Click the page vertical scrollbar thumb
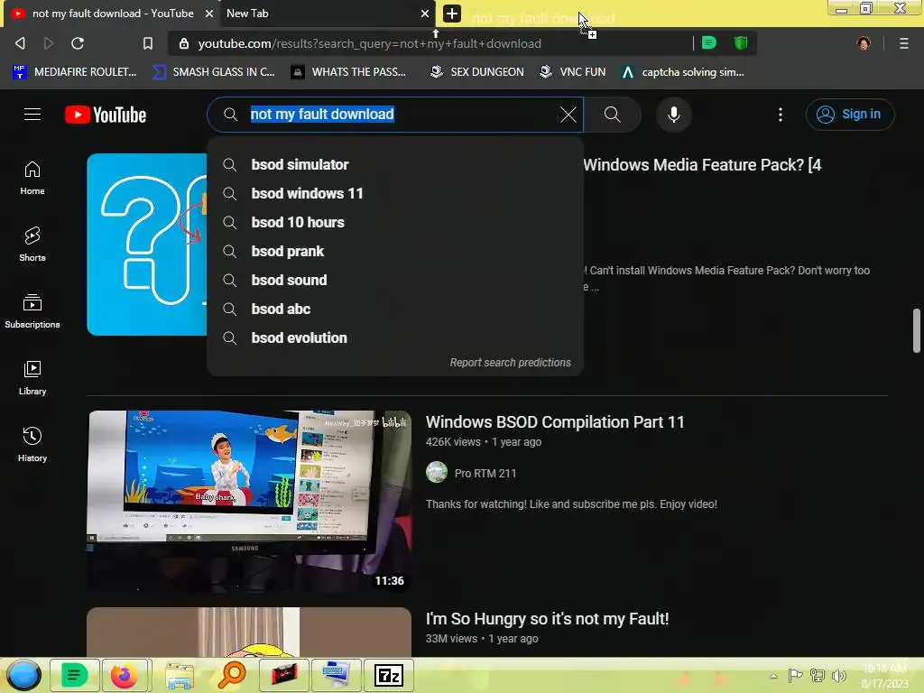This screenshot has width=924, height=693. 917,330
